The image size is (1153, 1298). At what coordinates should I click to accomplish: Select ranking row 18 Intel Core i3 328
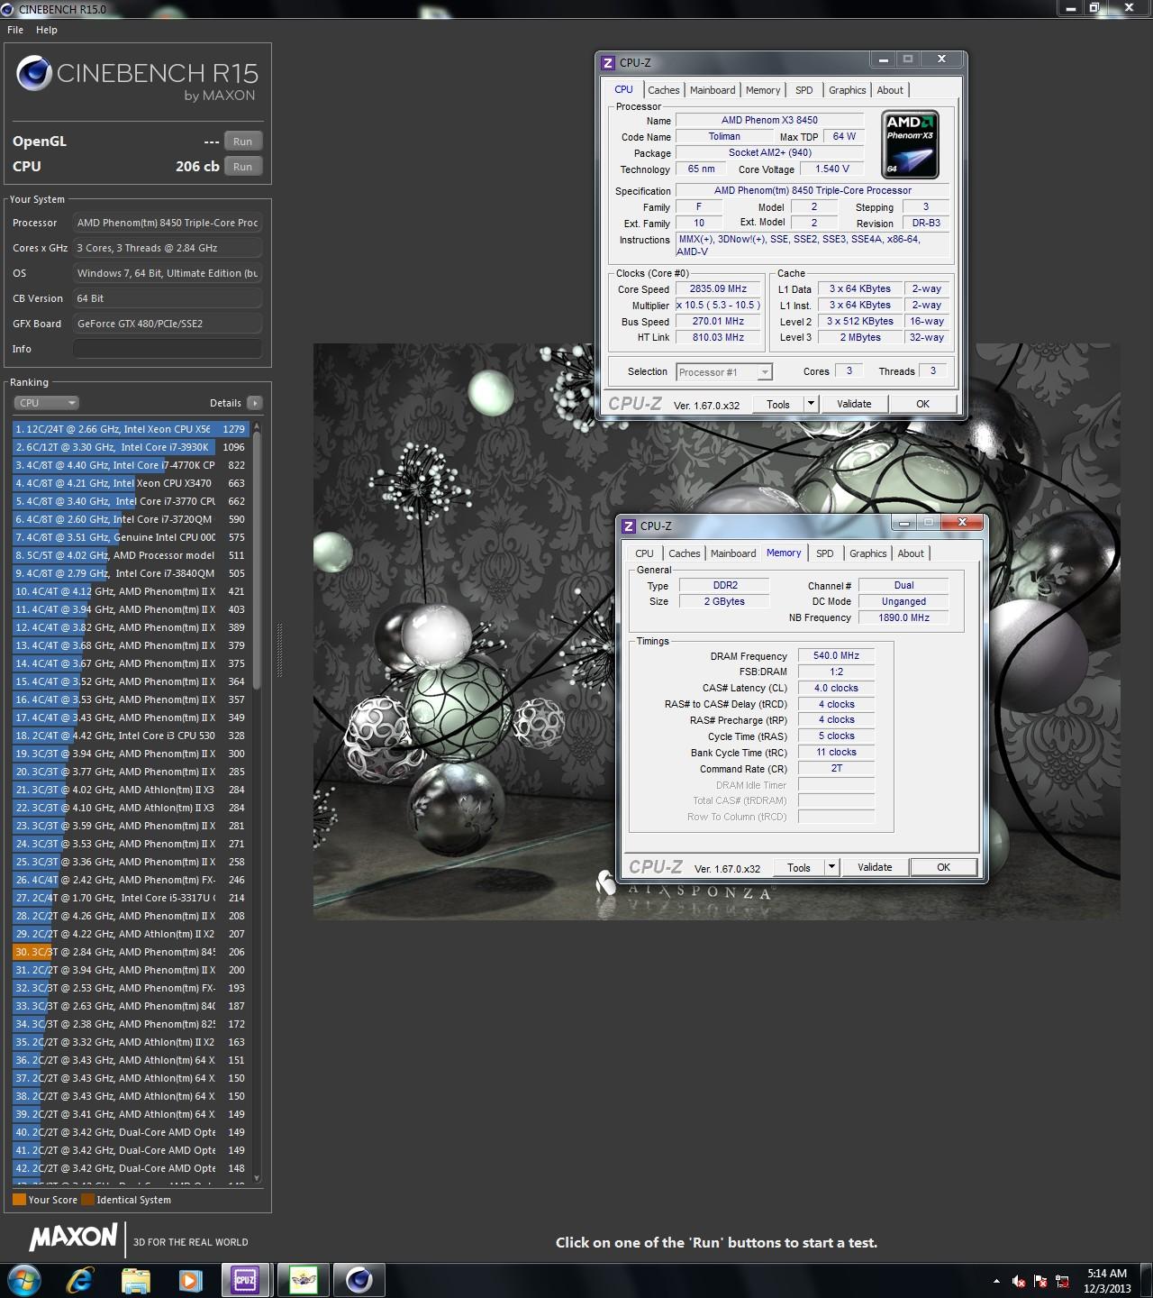[x=131, y=736]
